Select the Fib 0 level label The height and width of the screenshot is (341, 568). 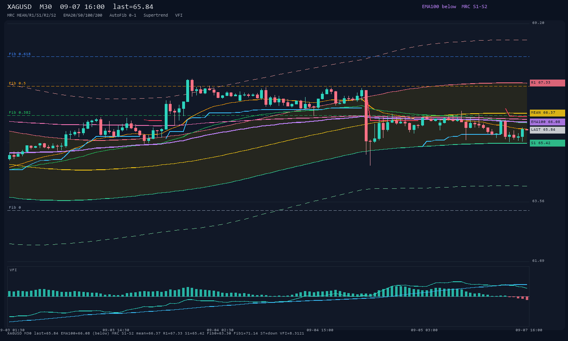pyautogui.click(x=15, y=207)
